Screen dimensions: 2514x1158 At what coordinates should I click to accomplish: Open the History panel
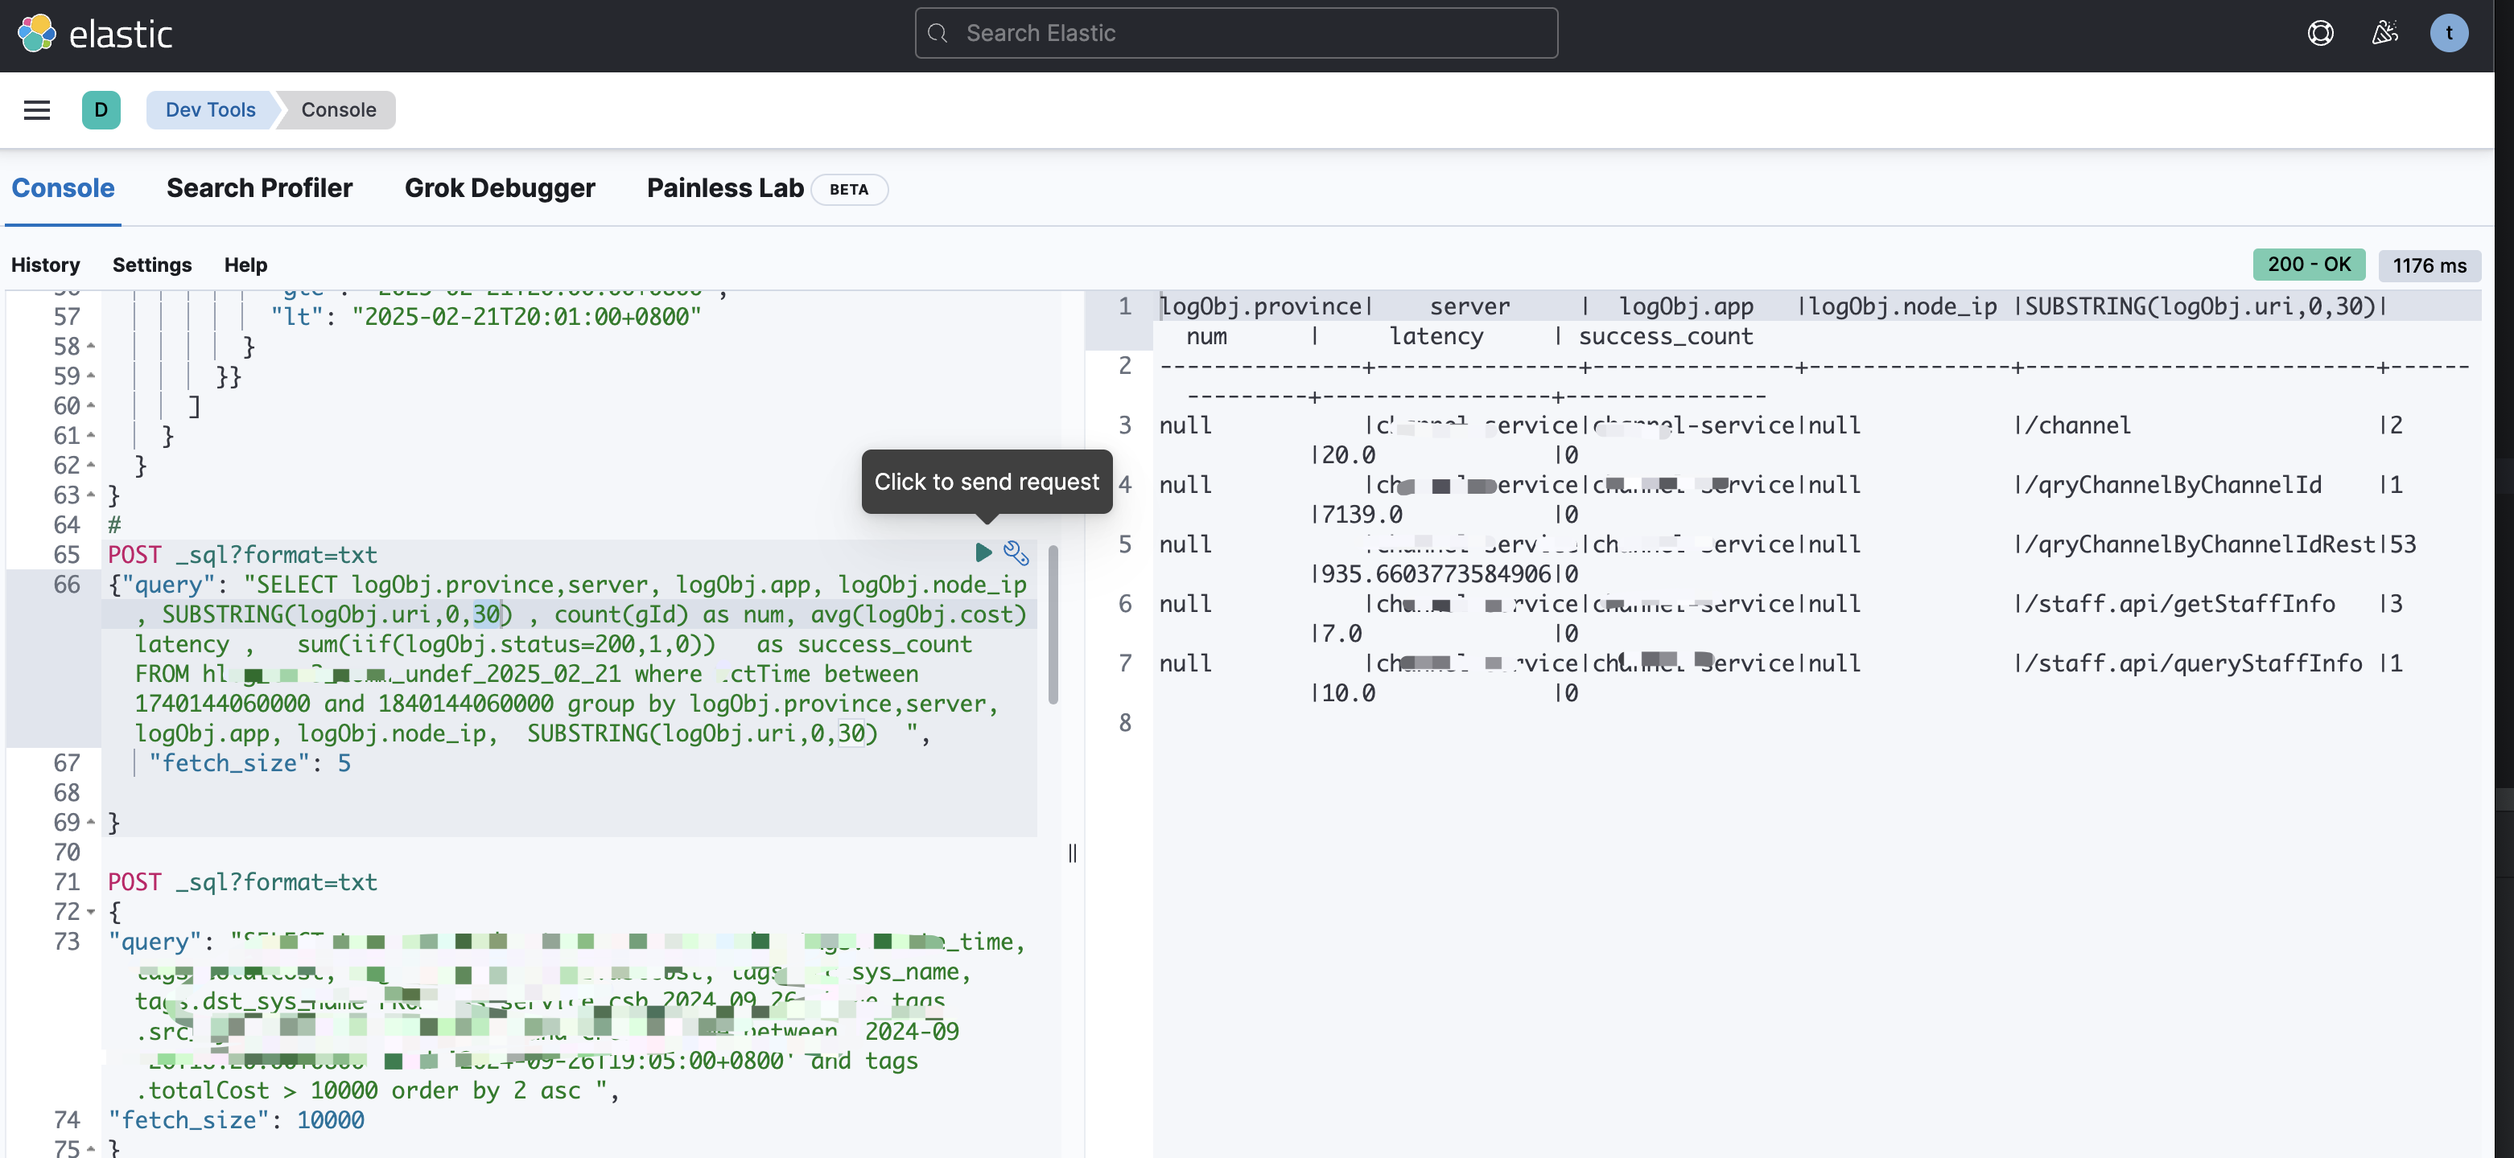click(x=45, y=265)
